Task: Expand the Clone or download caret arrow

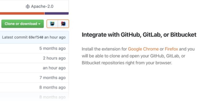Action: pos(39,24)
